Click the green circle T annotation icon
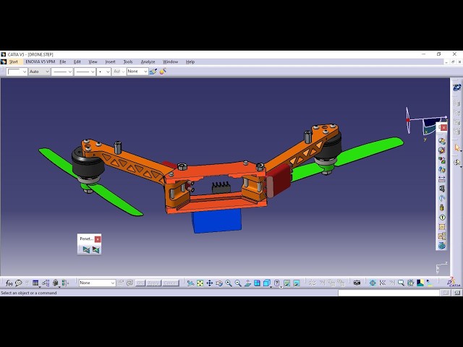This screenshot has height=347, width=463. (x=442, y=218)
